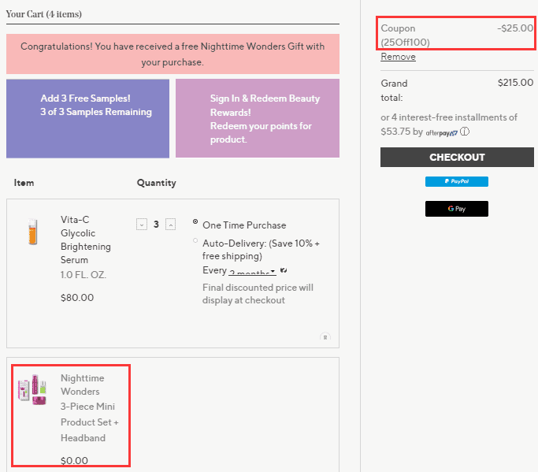Click the free Nighttime Wonders Gift congratulations message
Viewport: 538px width, 472px height.
(x=173, y=54)
